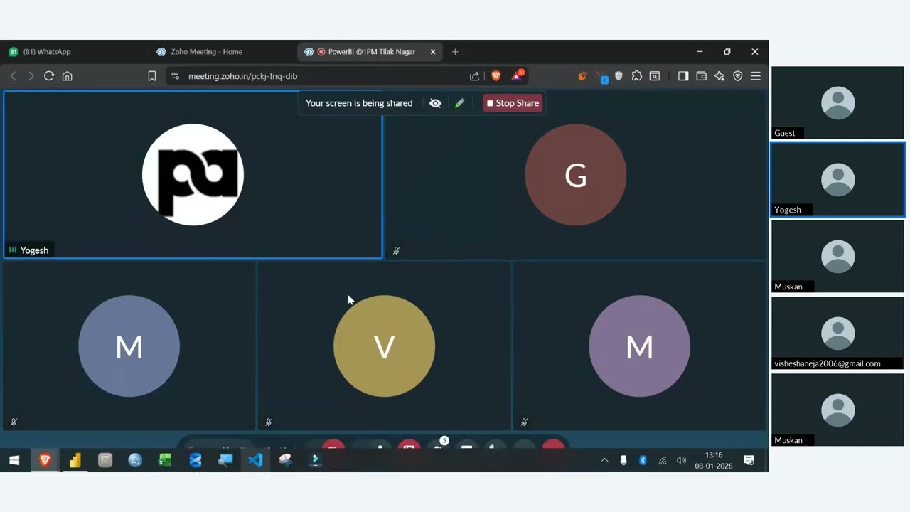Select the highlighted Yogesh thumbnail
910x512 pixels.
[837, 179]
